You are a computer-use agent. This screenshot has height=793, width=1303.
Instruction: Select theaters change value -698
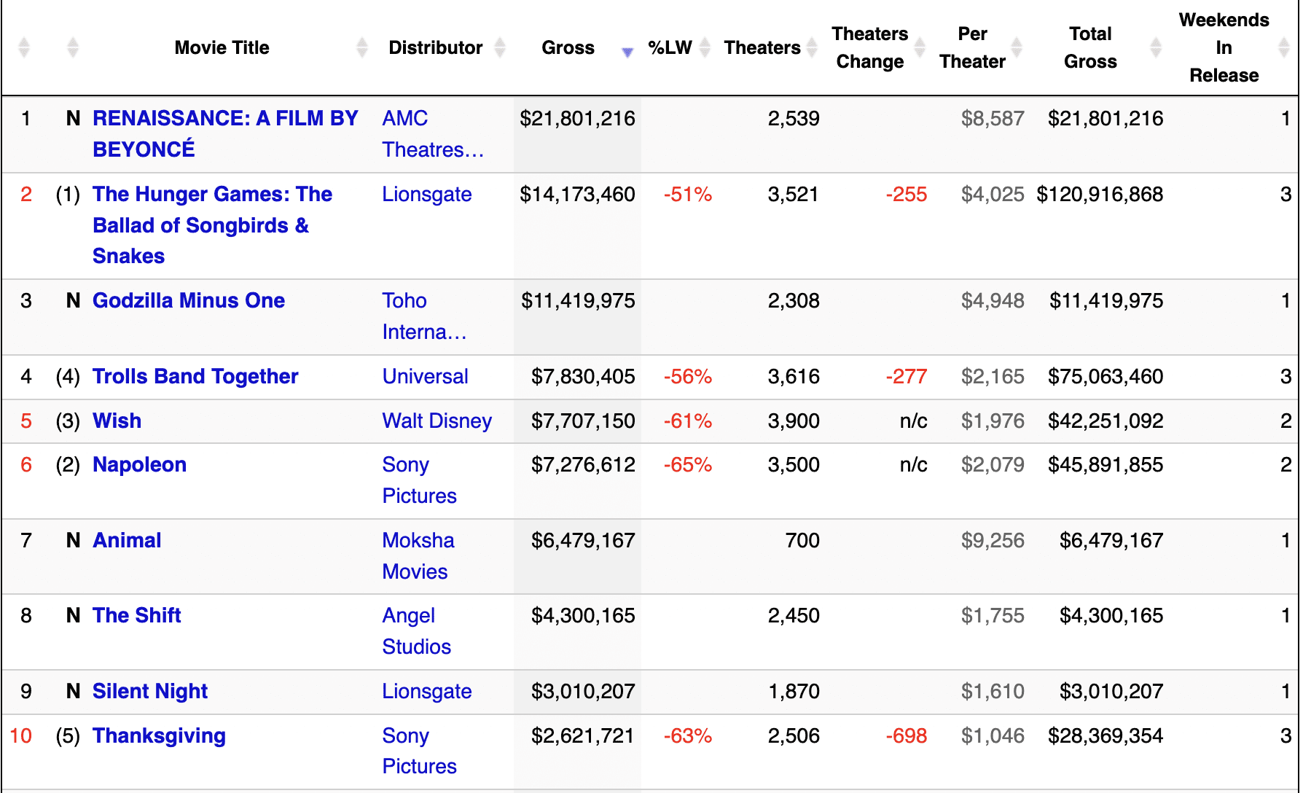point(907,735)
